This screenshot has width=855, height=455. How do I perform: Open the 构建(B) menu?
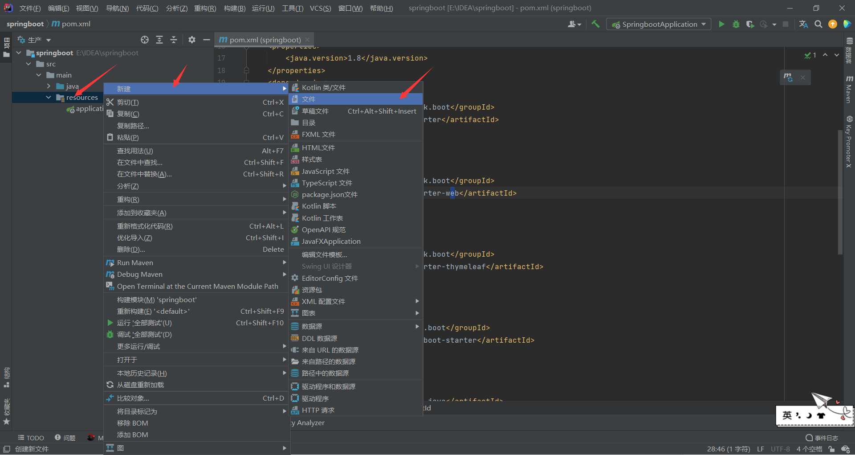coord(234,8)
